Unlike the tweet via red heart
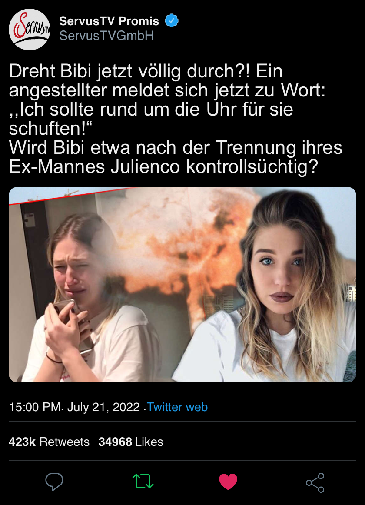Image resolution: width=365 pixels, height=505 pixels. [228, 482]
